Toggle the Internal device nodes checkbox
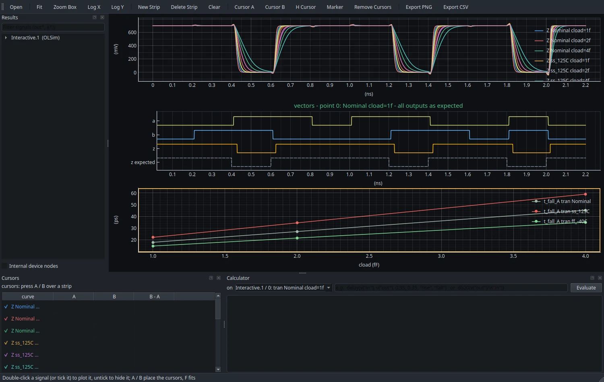This screenshot has width=604, height=382. pyautogui.click(x=5, y=266)
